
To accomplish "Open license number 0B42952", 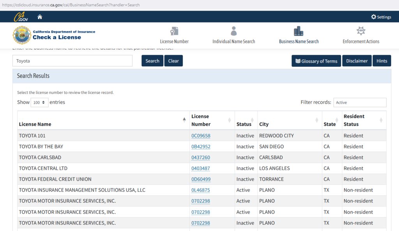I will click(201, 147).
